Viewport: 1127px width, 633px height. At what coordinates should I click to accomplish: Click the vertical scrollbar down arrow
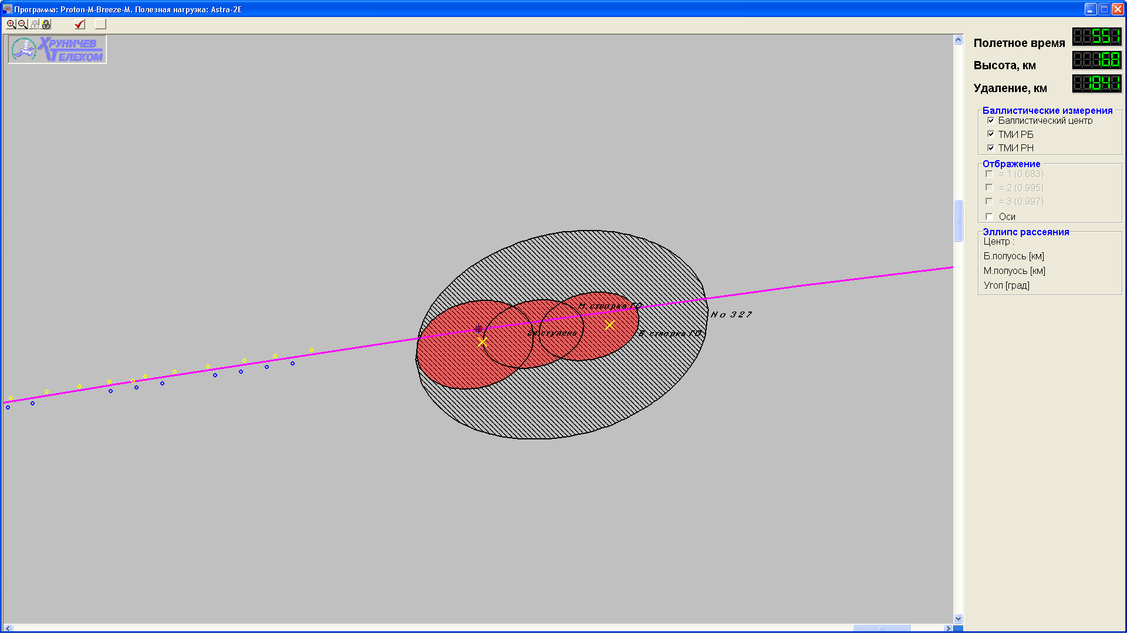click(x=959, y=618)
